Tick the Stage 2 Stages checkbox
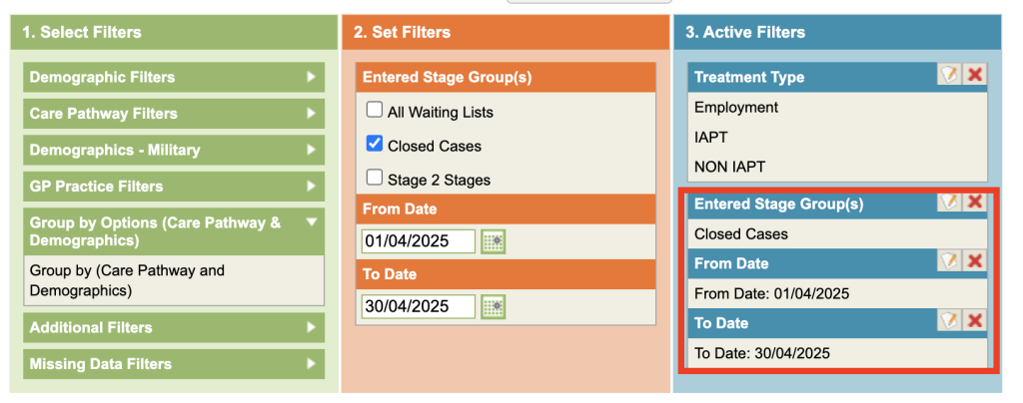The image size is (1023, 403). [375, 179]
